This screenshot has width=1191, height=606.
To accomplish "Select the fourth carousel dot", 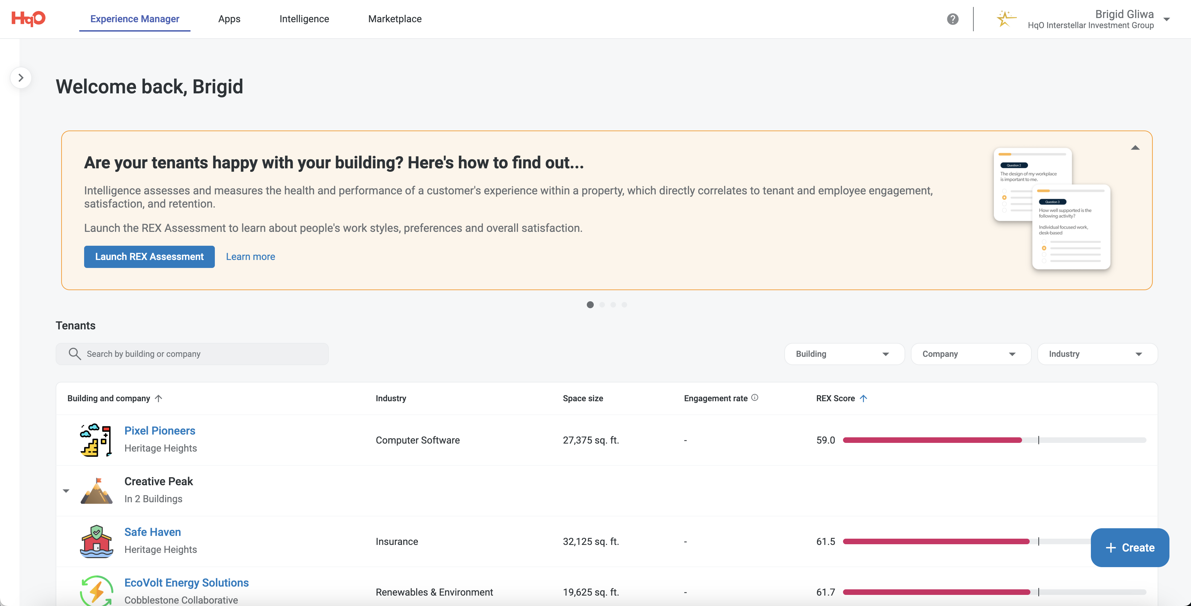I will point(624,305).
